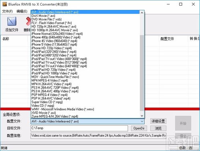Click the 配置文件 column header

(x=167, y=39)
